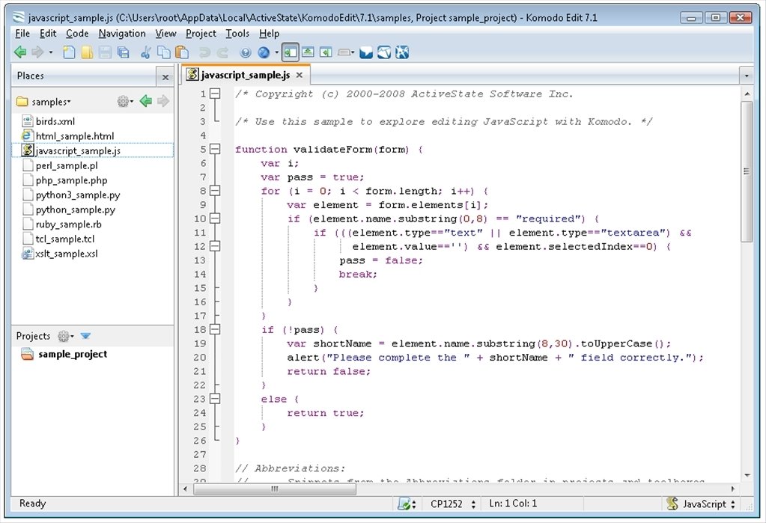Select xslt_sample.xsl in Places
Screen dimensions: 766x523
point(67,254)
